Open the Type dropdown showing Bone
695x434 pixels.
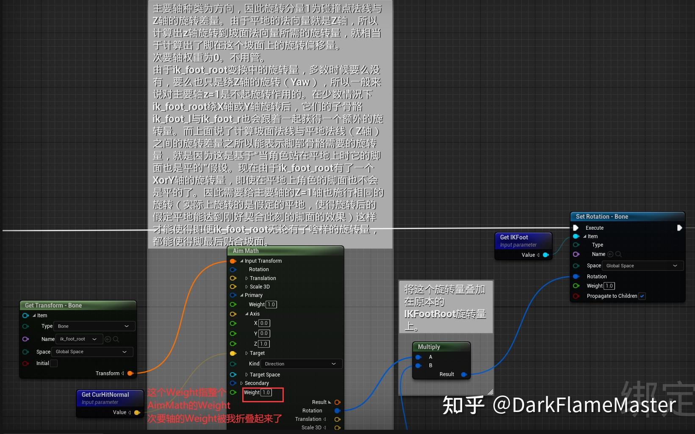94,326
